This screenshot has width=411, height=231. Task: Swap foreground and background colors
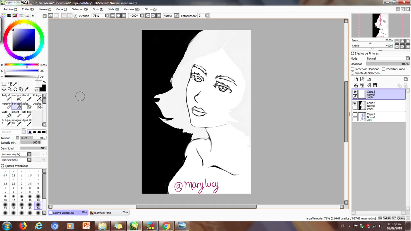44,83
